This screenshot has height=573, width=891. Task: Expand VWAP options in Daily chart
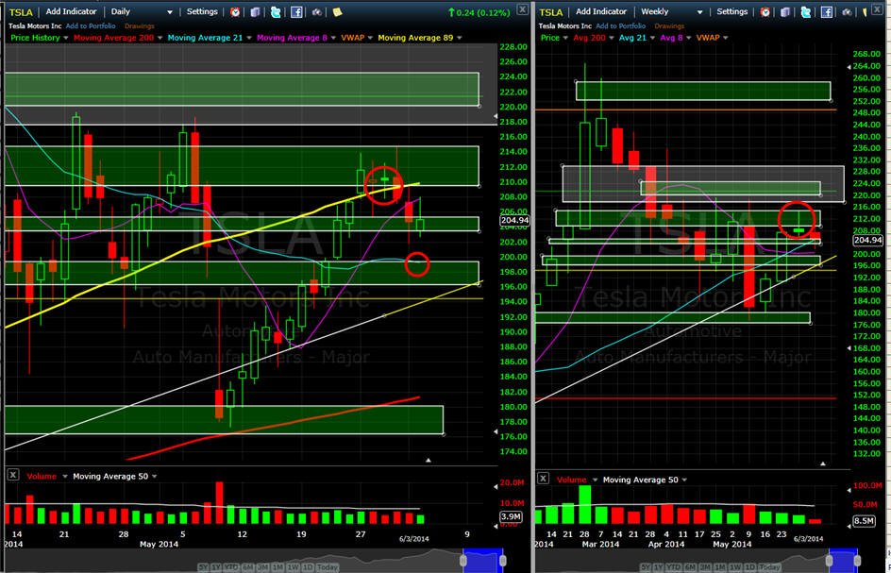pyautogui.click(x=370, y=38)
